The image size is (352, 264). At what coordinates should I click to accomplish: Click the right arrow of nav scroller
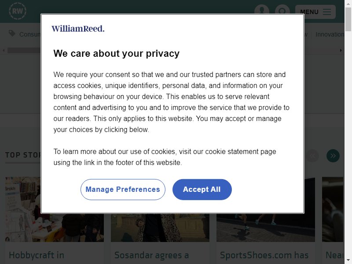point(341,50)
